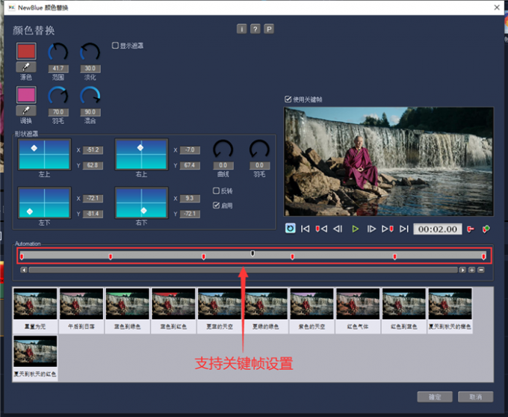Toggle the 使用关键帧 checkbox

click(x=288, y=99)
